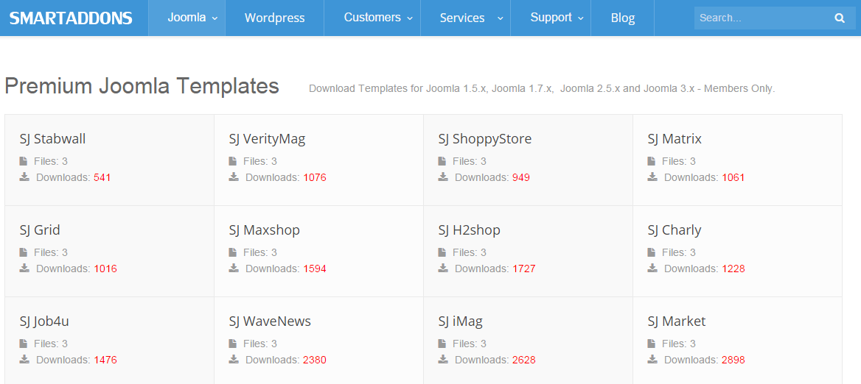This screenshot has height=384, width=861.
Task: Click the file icon under SJ Stabwall
Action: point(23,161)
